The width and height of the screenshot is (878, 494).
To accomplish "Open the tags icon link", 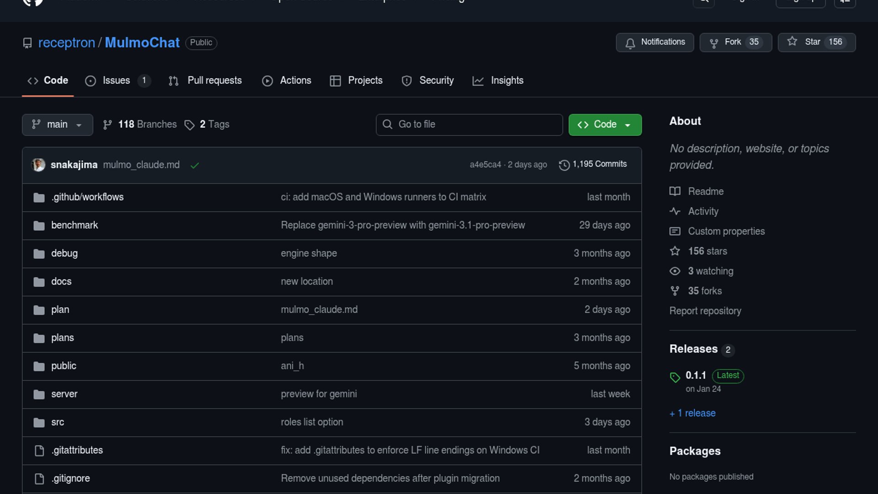I will 189,125.
